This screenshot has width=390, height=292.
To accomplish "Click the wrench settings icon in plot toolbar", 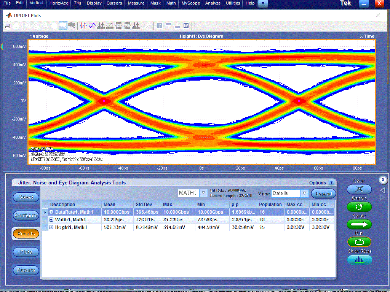I will pyautogui.click(x=148, y=25).
